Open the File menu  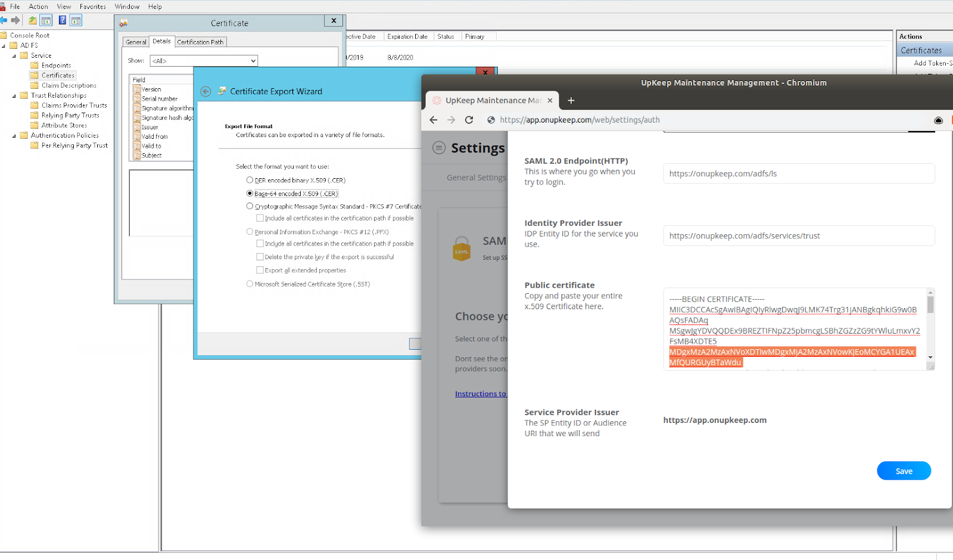click(x=15, y=7)
